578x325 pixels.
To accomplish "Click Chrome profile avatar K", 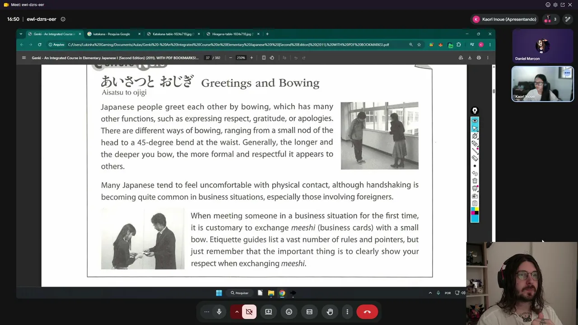I will coord(481,45).
